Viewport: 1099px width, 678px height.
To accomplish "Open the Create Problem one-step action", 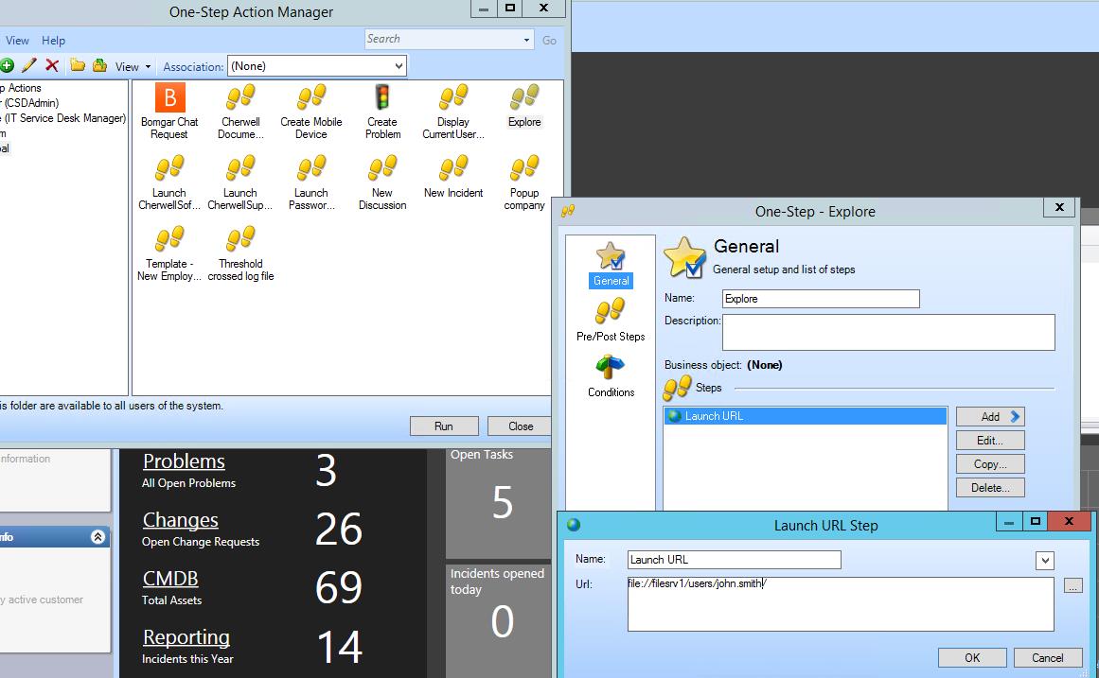I will click(x=381, y=99).
